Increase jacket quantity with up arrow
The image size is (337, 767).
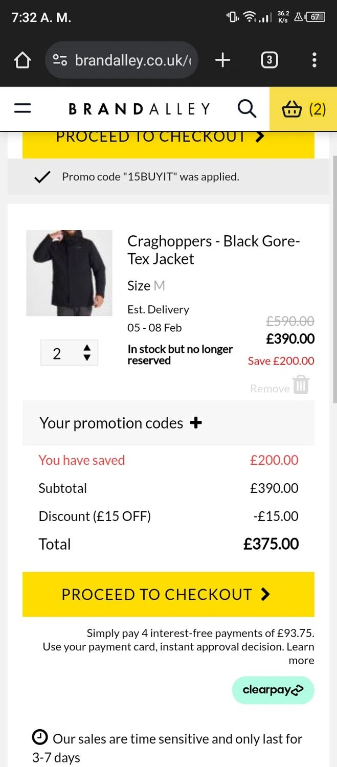point(87,348)
